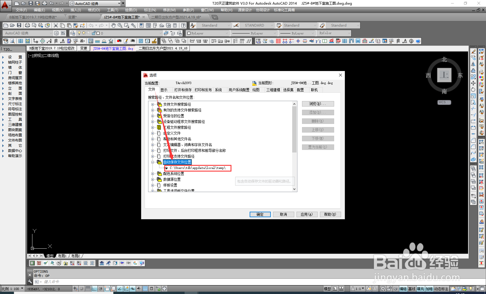This screenshot has width=486, height=294.
Task: Switch to 系统 tab in Options
Action: tap(218, 90)
